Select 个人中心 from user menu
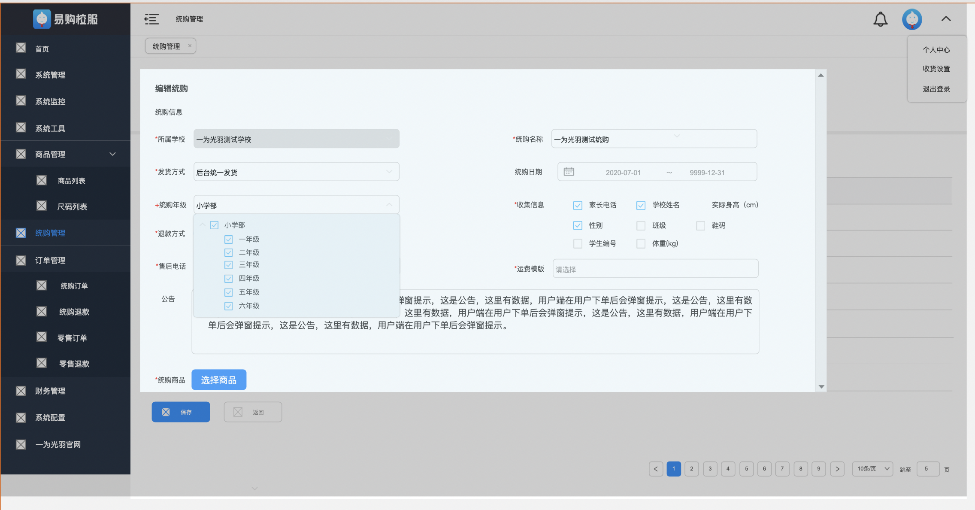 936,49
